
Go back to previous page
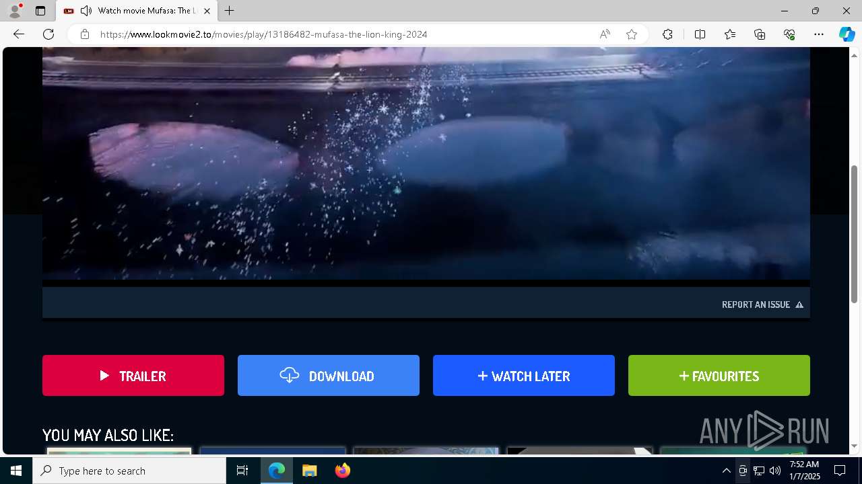coord(19,34)
